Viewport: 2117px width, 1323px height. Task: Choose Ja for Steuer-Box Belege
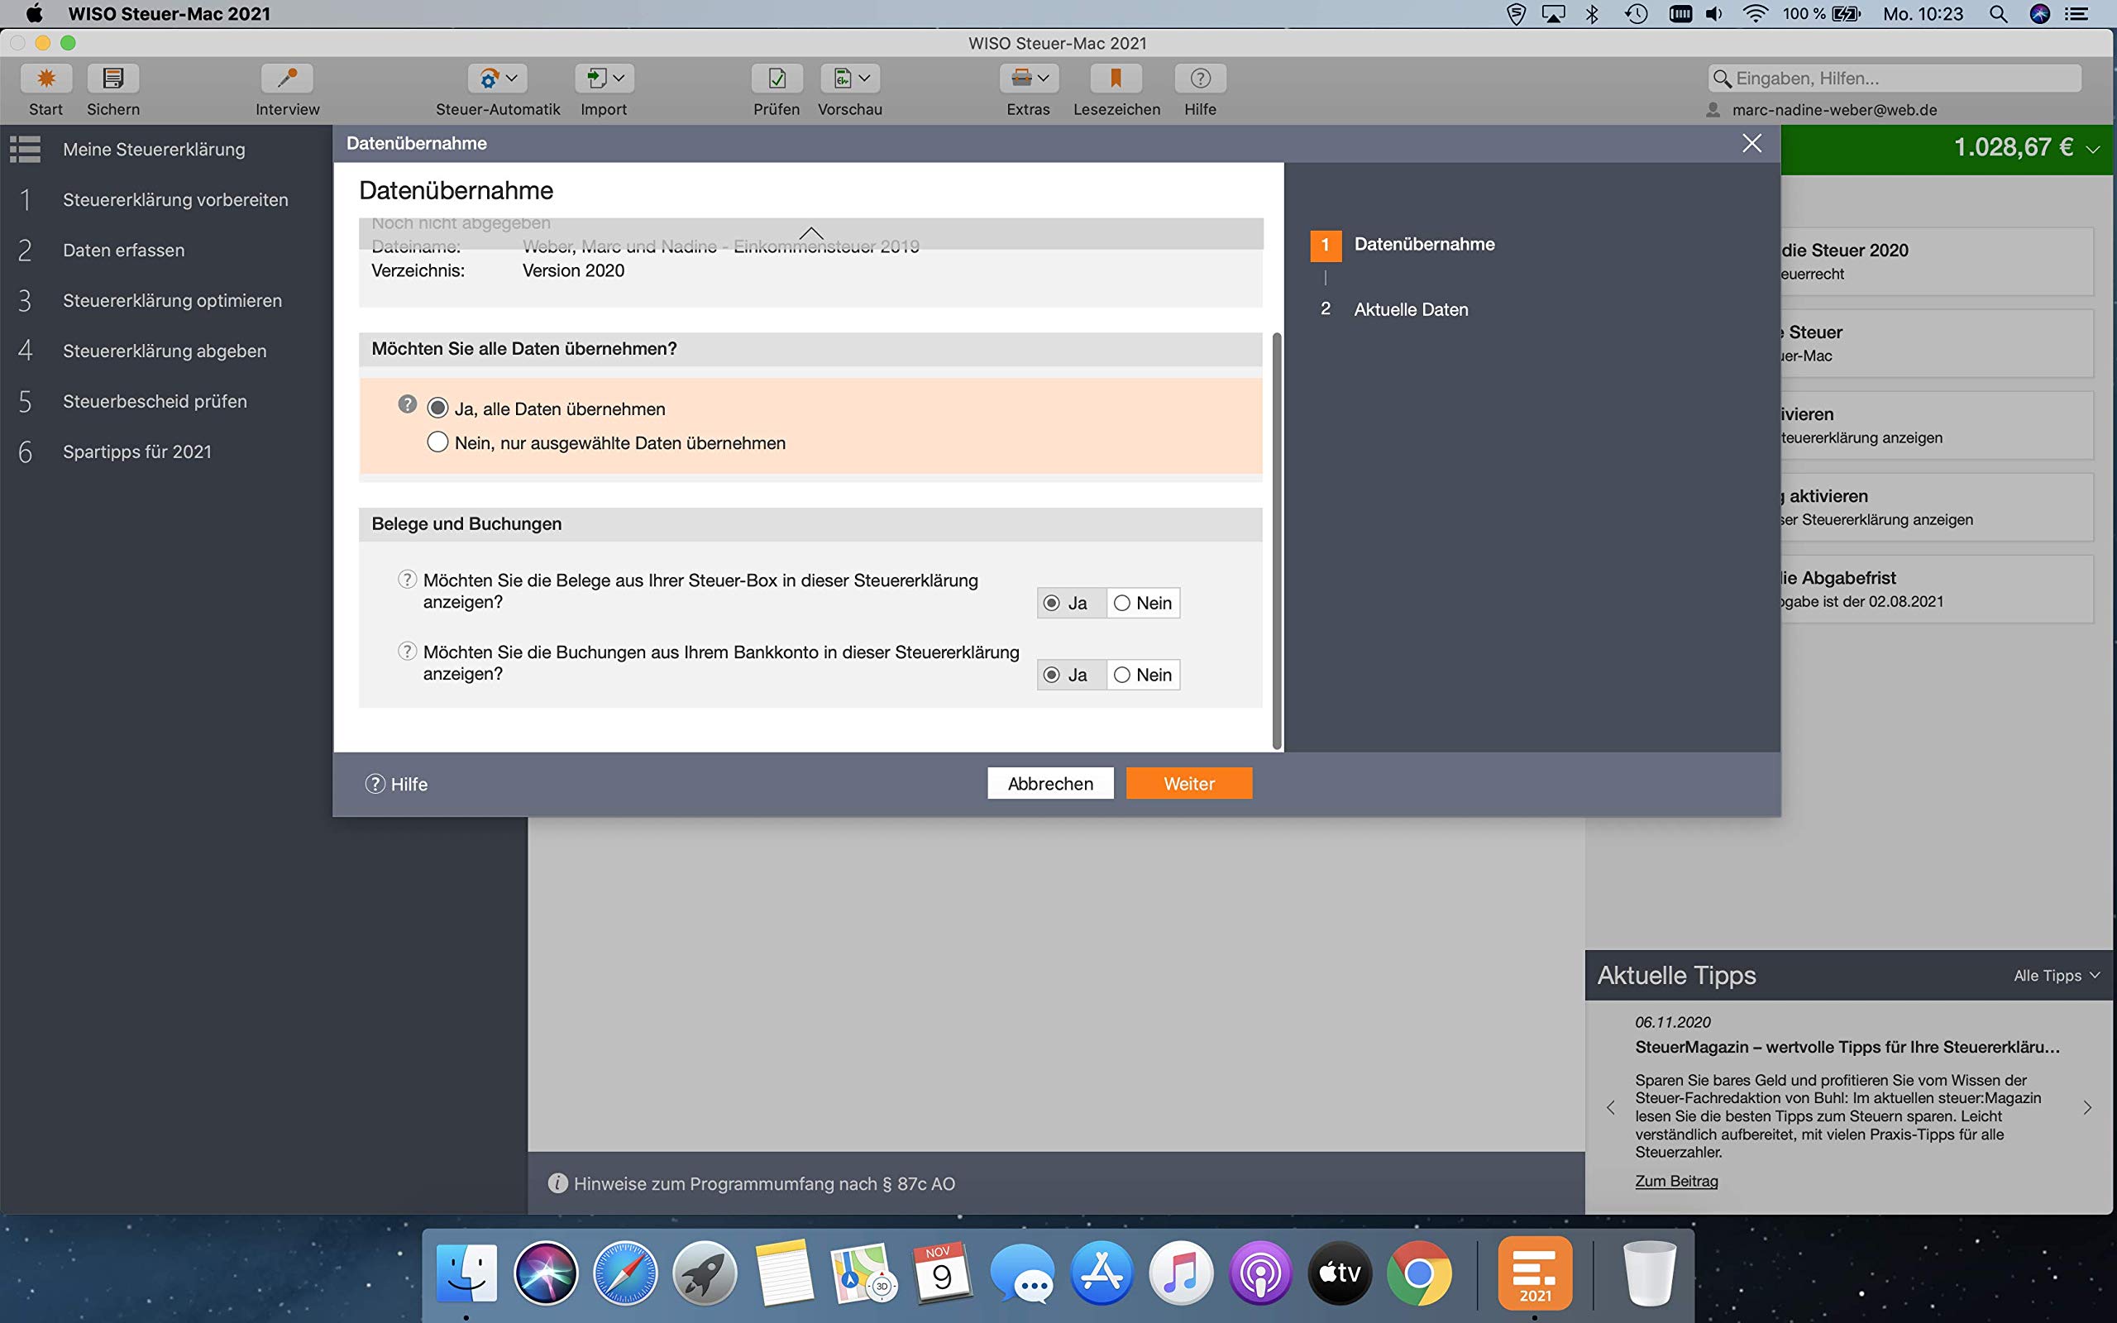pos(1072,603)
